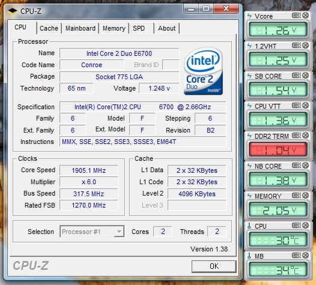Expand the Processor #1 selection dropdown
This screenshot has height=285, width=316.
tap(119, 232)
